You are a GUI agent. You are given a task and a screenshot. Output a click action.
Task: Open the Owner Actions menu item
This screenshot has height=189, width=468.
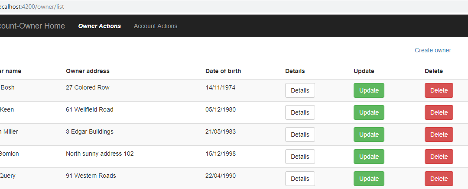(x=99, y=26)
